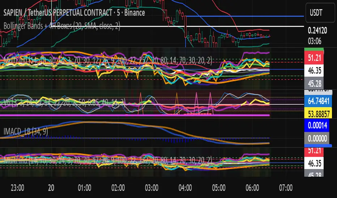Click the red 51.21 value label in upper Multi-Ind pane

pyautogui.click(x=314, y=58)
